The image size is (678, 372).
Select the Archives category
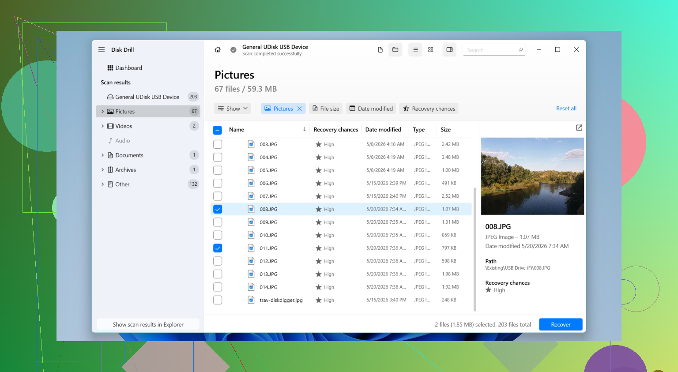coord(148,170)
